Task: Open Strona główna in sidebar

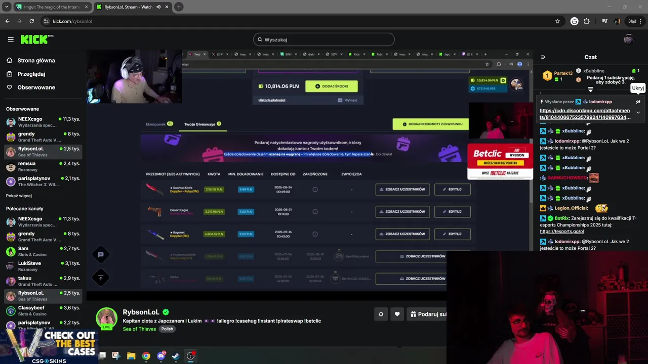Action: click(36, 61)
